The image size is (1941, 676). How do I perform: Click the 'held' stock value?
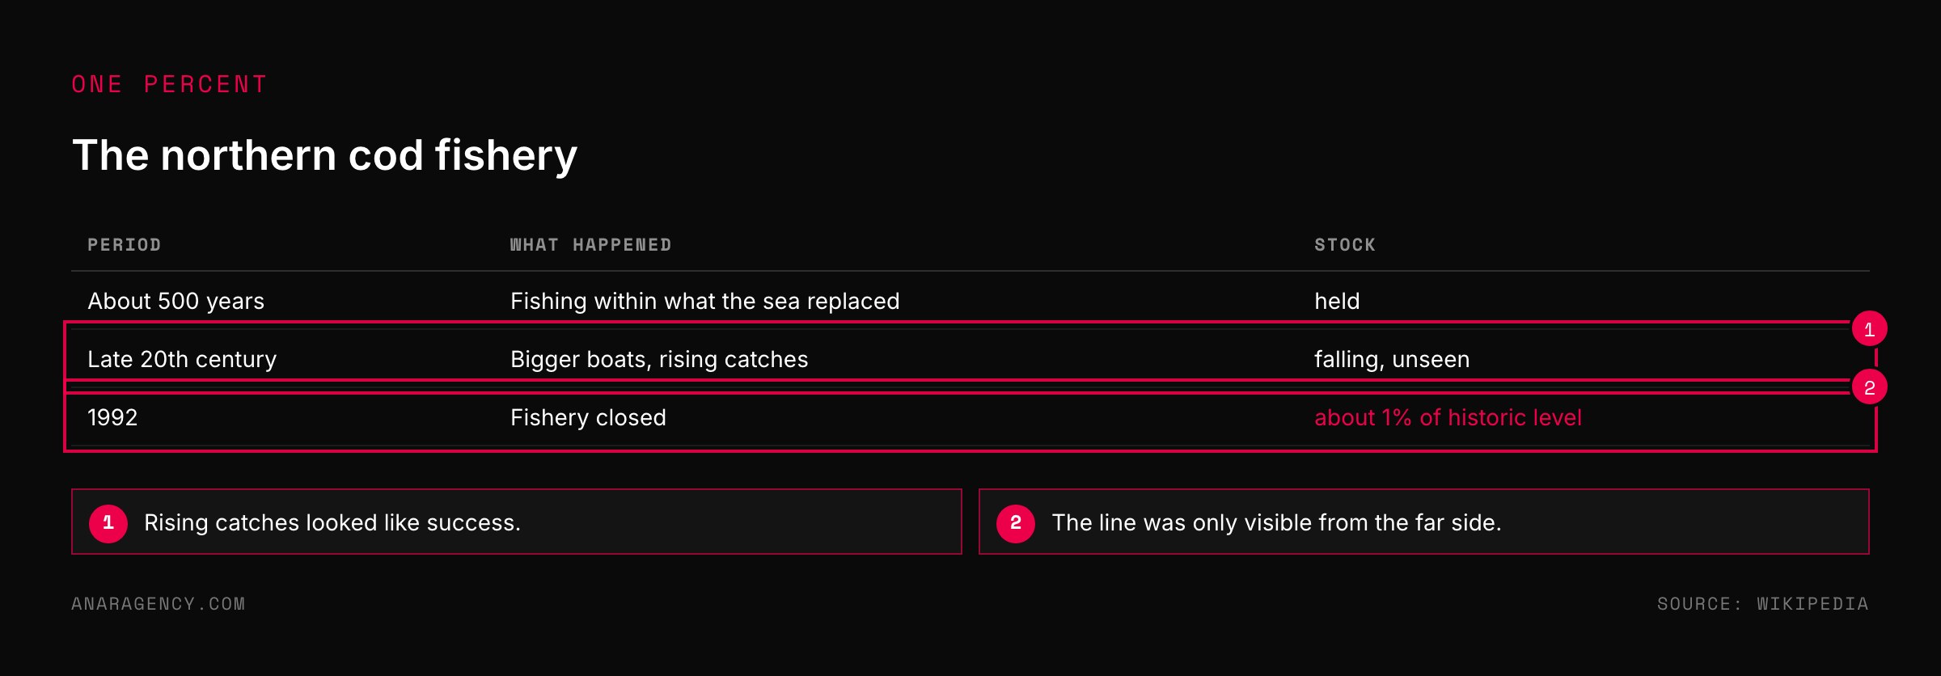[1337, 301]
